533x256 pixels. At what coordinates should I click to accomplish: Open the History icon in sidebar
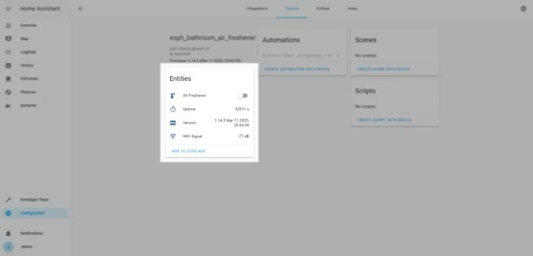[8, 65]
